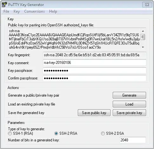This screenshot has height=149, width=154.
Task: Open the Key menu
Action: 17,11
